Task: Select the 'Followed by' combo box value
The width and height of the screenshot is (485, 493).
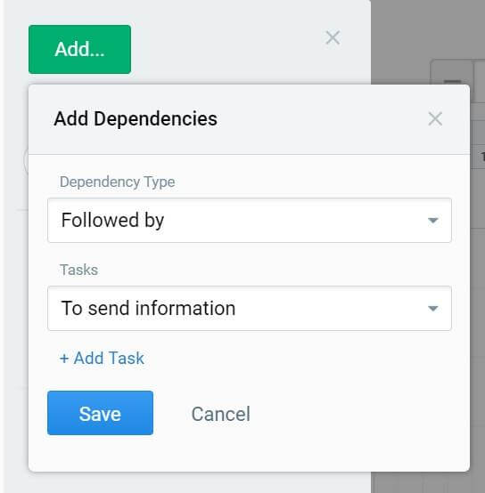Action: [250, 220]
